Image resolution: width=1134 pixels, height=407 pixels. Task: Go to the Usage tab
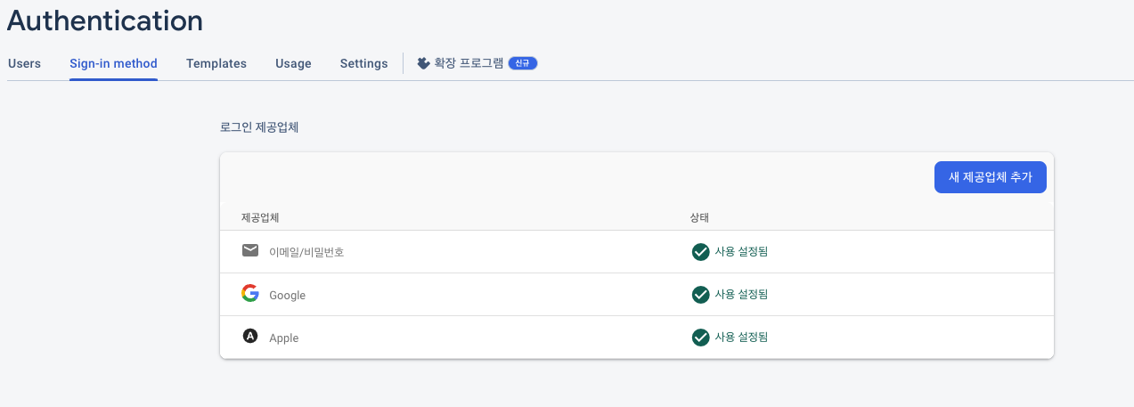(293, 63)
